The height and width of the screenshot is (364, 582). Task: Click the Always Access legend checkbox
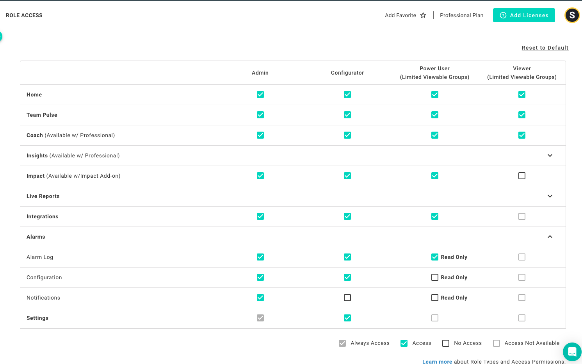[x=342, y=343]
